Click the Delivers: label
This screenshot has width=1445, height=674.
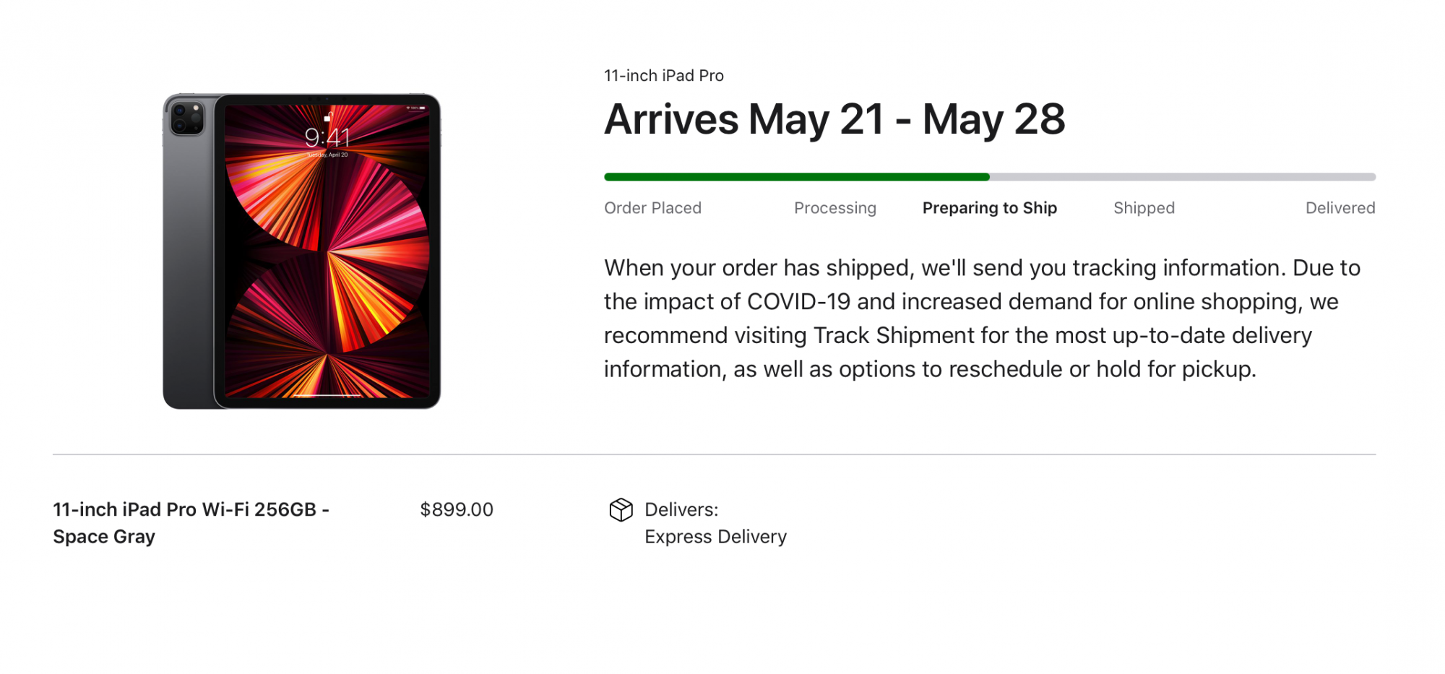point(681,509)
